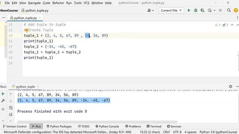Open the Navigate menu
The width and height of the screenshot is (239, 134).
34,3
